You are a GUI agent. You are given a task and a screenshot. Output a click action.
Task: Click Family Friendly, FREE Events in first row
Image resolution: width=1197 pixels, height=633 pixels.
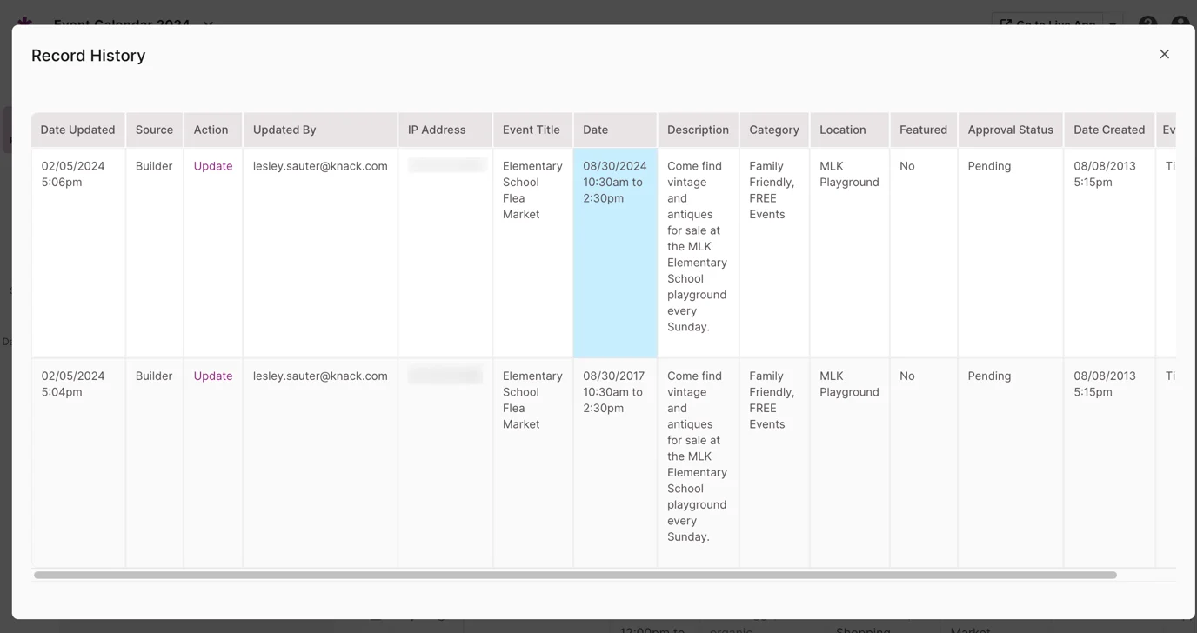[772, 190]
